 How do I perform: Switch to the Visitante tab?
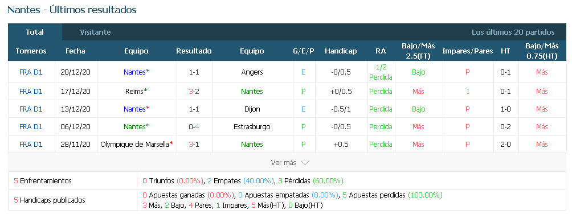pyautogui.click(x=95, y=32)
